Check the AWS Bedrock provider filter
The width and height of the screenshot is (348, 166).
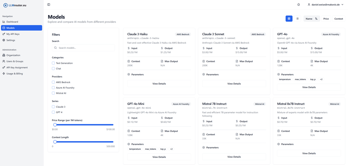(x=53, y=82)
